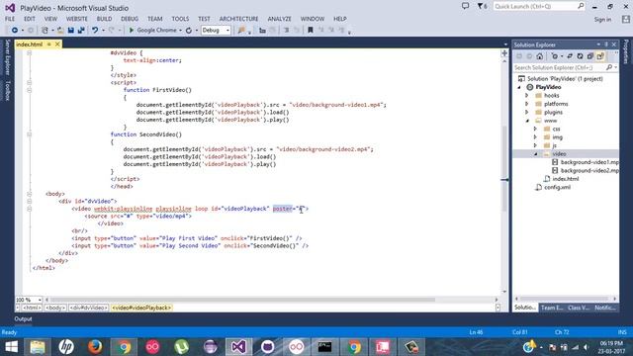Open File Explorer from the taskbar
Image resolution: width=633 pixels, height=356 pixels.
click(38, 347)
